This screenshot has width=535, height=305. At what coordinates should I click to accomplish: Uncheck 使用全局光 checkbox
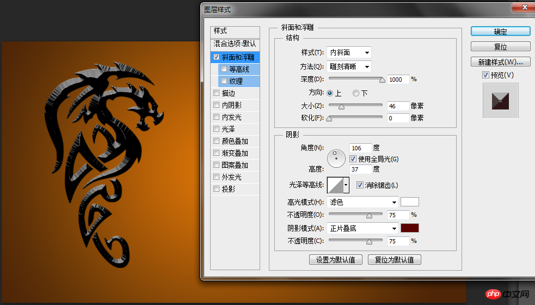coord(353,159)
